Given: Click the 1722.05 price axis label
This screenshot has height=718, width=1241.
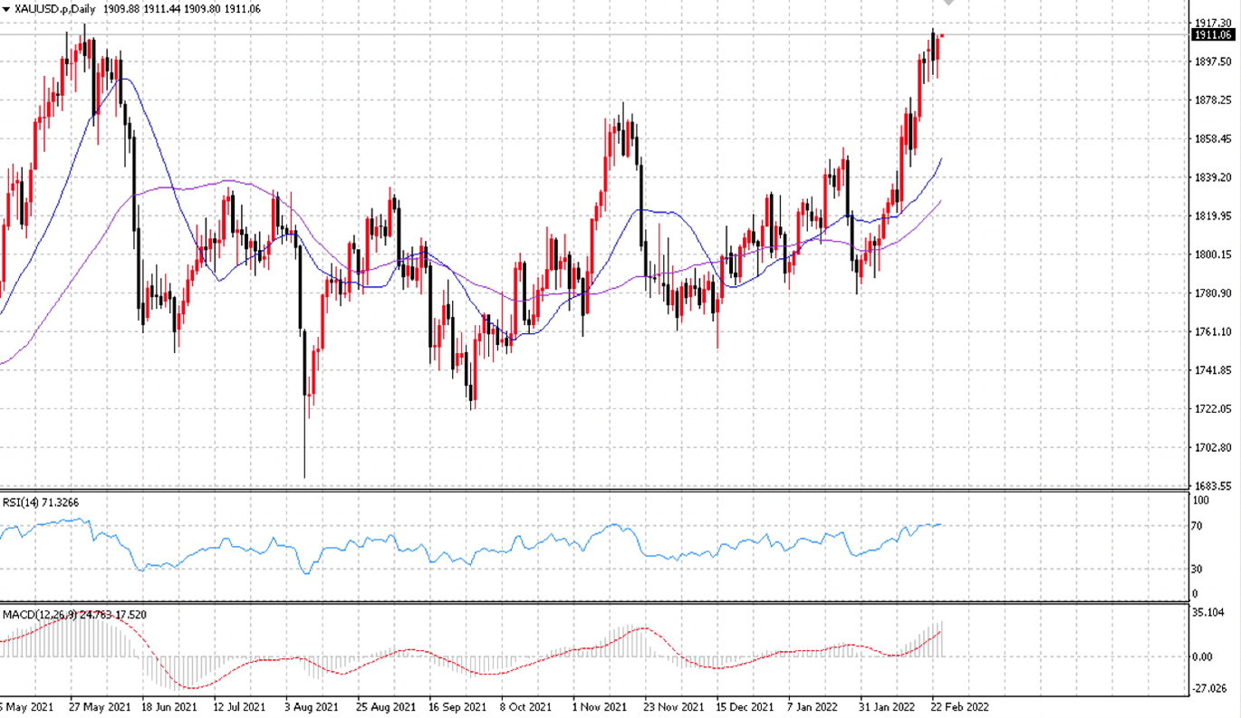Looking at the screenshot, I should pyautogui.click(x=1212, y=409).
